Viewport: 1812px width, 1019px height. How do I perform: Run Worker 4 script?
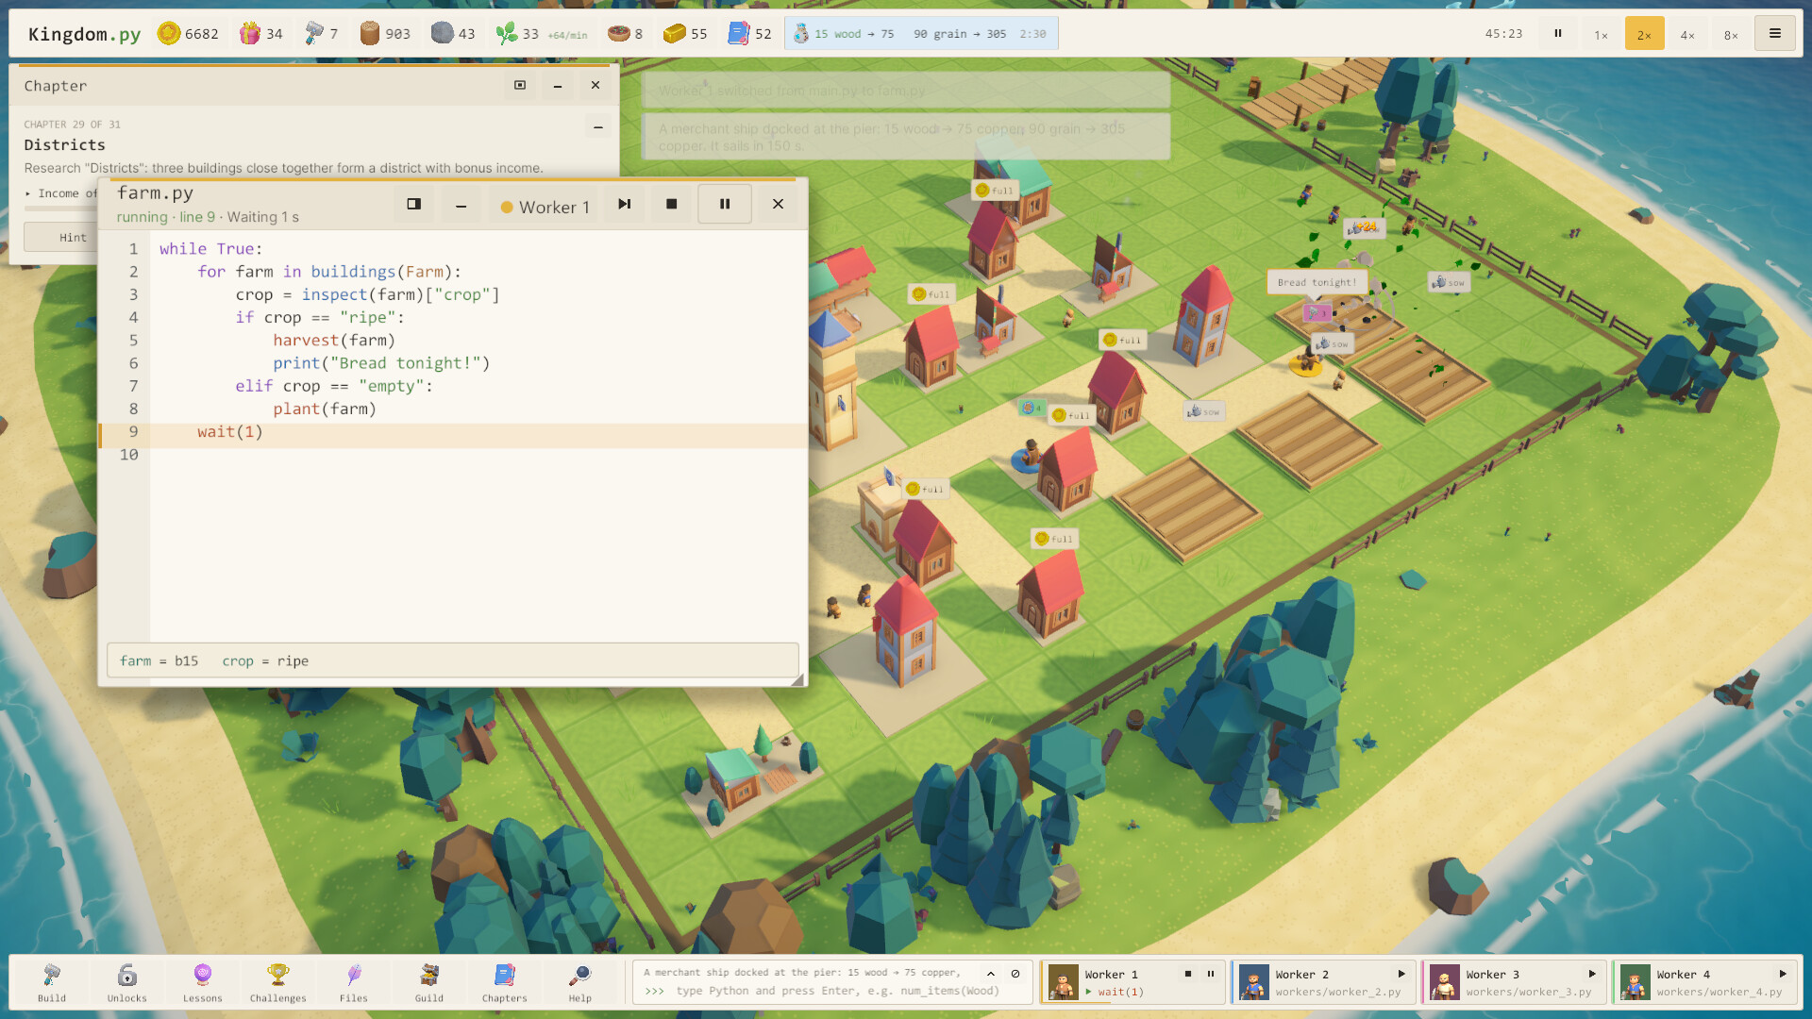(1783, 974)
